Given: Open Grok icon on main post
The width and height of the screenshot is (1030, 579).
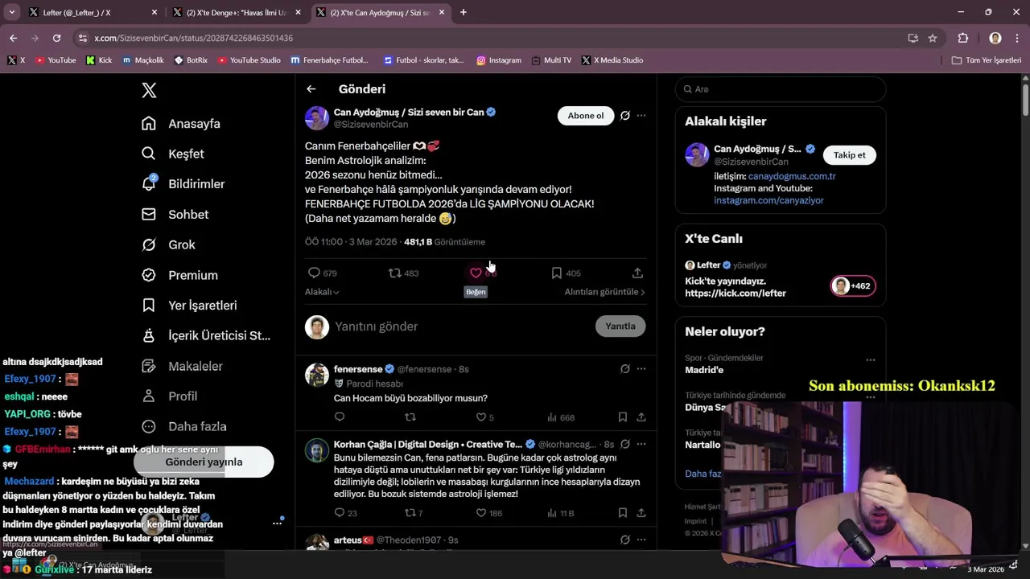Looking at the screenshot, I should click(x=625, y=116).
